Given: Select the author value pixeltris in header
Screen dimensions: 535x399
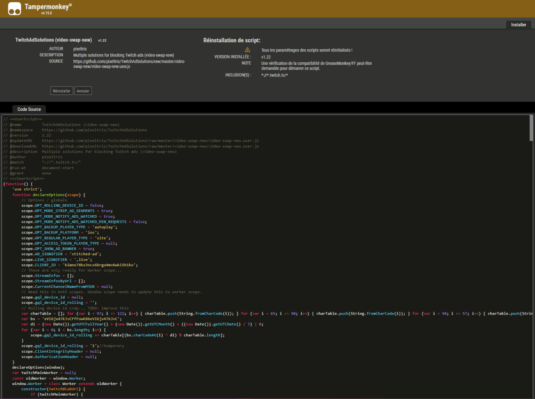Looking at the screenshot, I should click(80, 49).
